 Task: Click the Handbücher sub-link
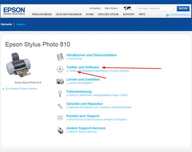coord(75,59)
